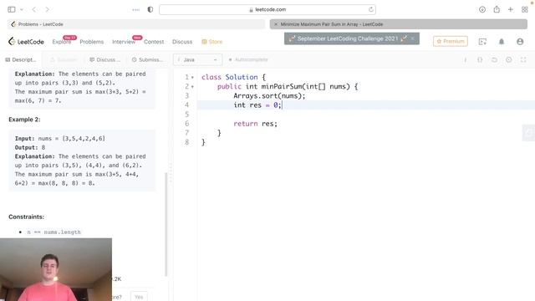The width and height of the screenshot is (535, 301).
Task: Click the 'Constraints:' heading
Action: [26, 217]
